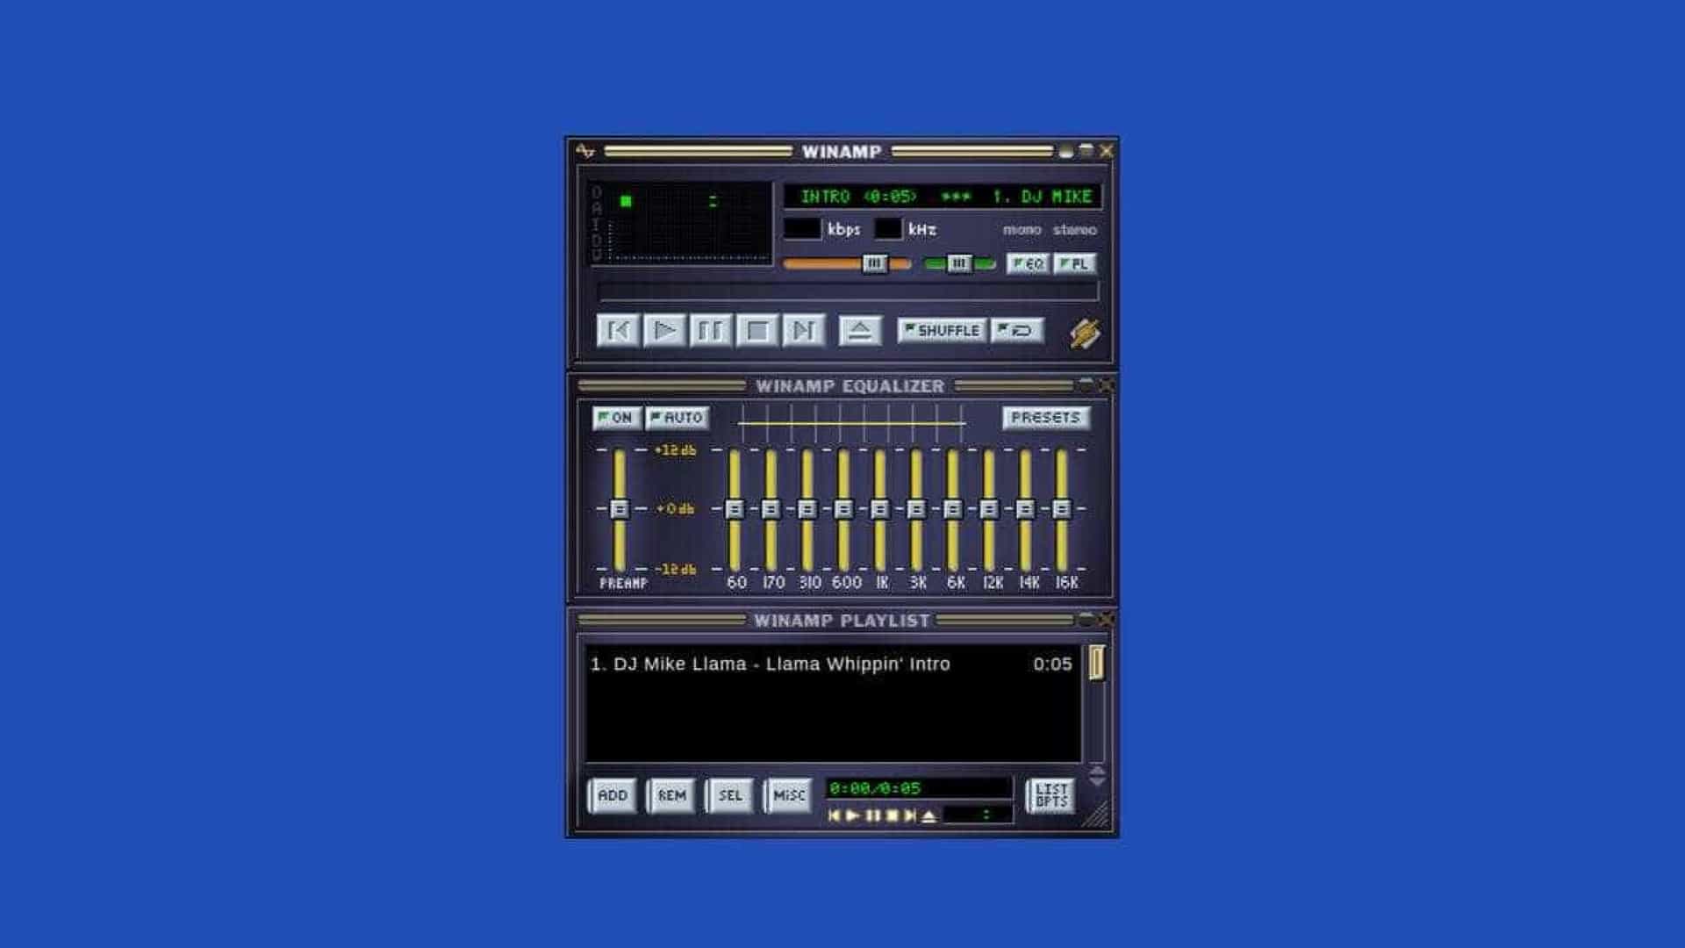The height and width of the screenshot is (948, 1685).
Task: Adjust the 14K equalizer band
Action: click(x=1025, y=509)
